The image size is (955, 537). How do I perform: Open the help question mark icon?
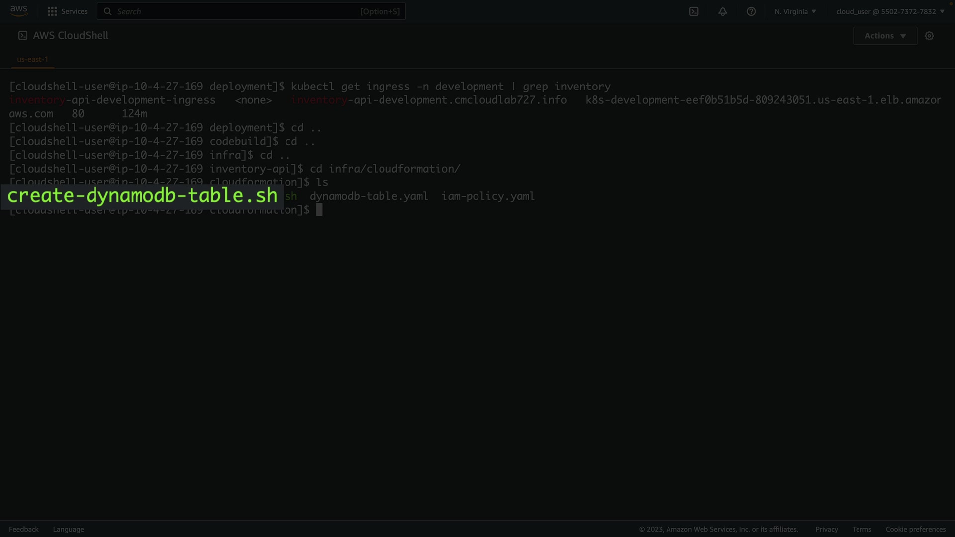tap(751, 11)
